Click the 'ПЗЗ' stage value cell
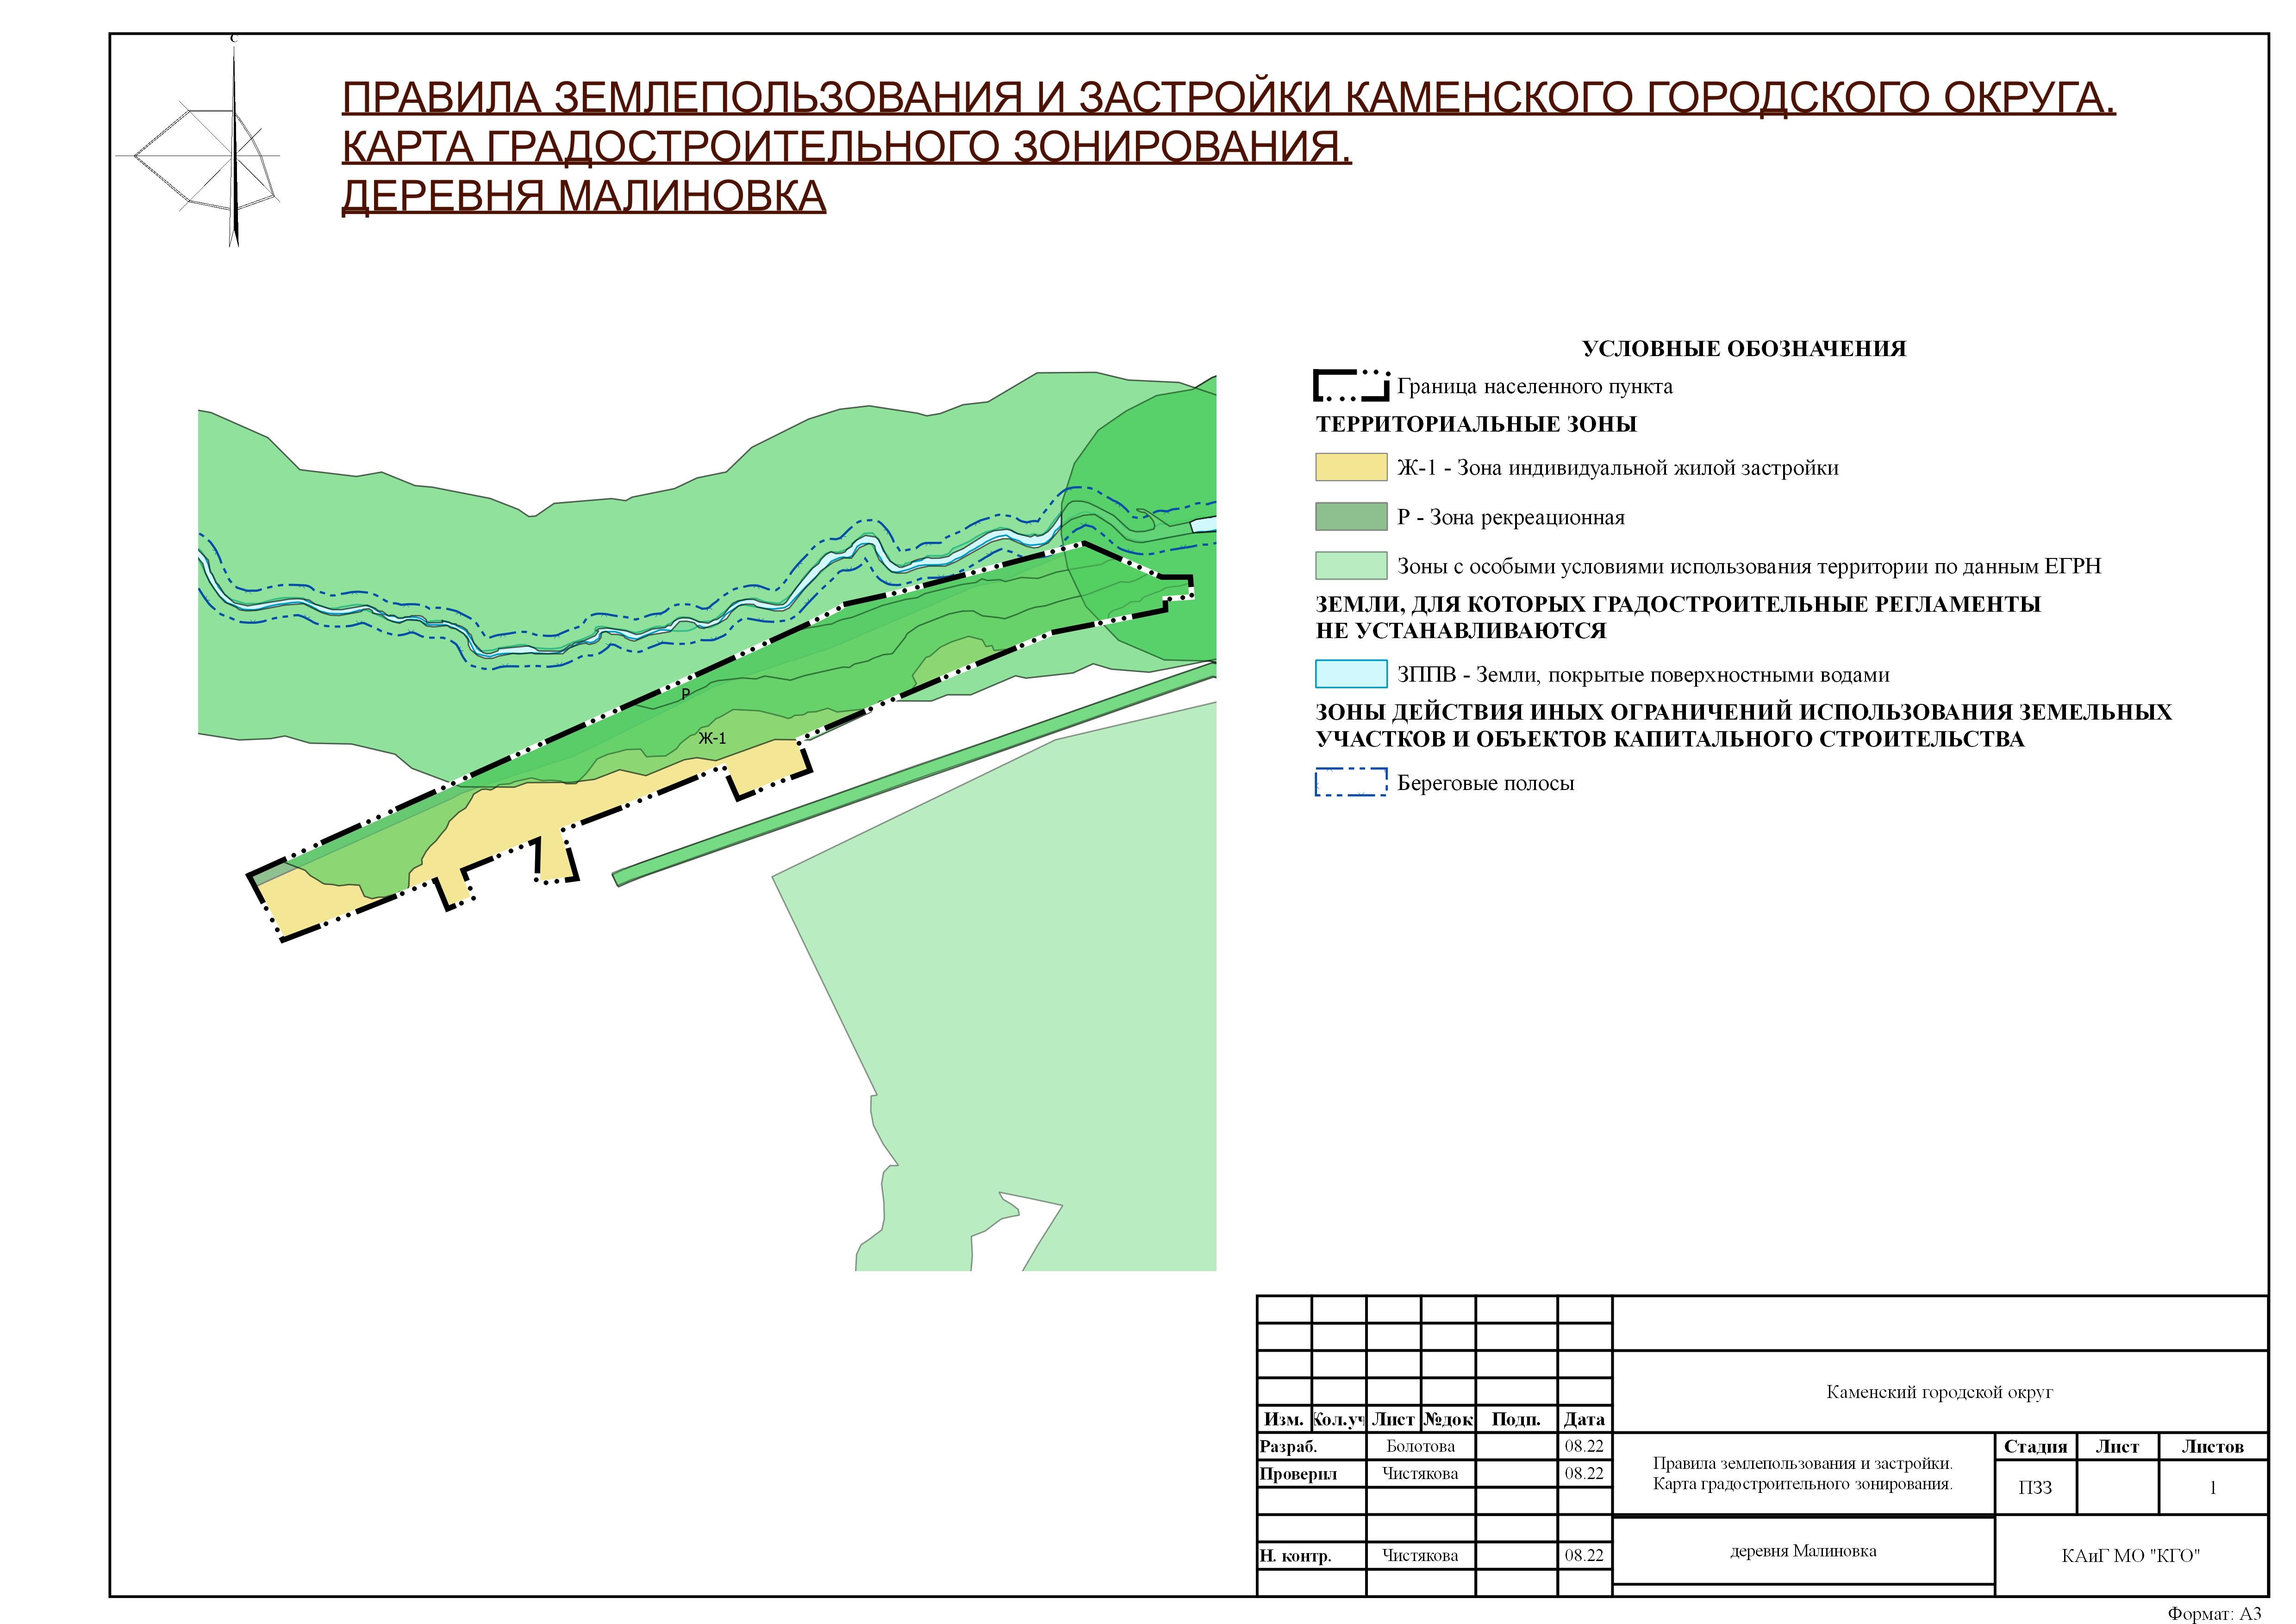The image size is (2296, 1624). tap(2035, 1488)
